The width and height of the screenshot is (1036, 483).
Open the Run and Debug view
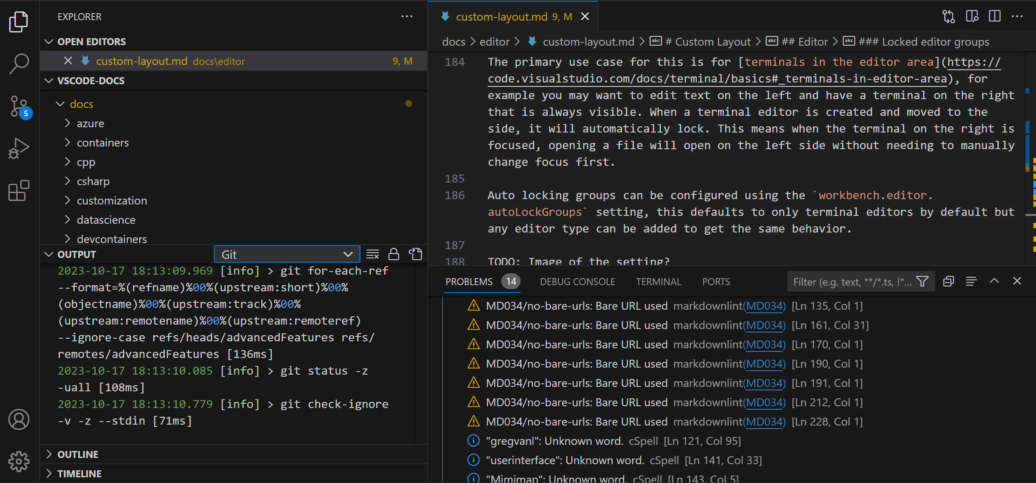point(18,149)
